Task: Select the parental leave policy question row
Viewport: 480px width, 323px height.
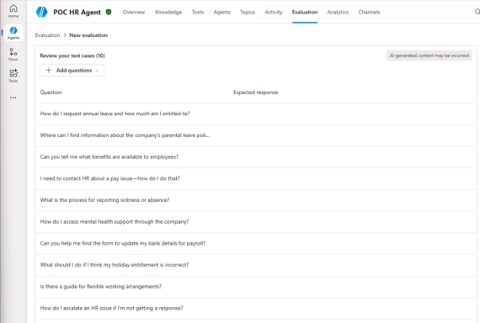Action: (256, 135)
